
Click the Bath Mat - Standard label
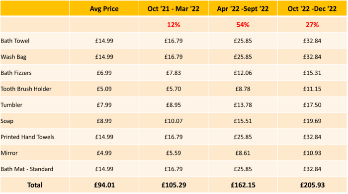click(x=27, y=169)
